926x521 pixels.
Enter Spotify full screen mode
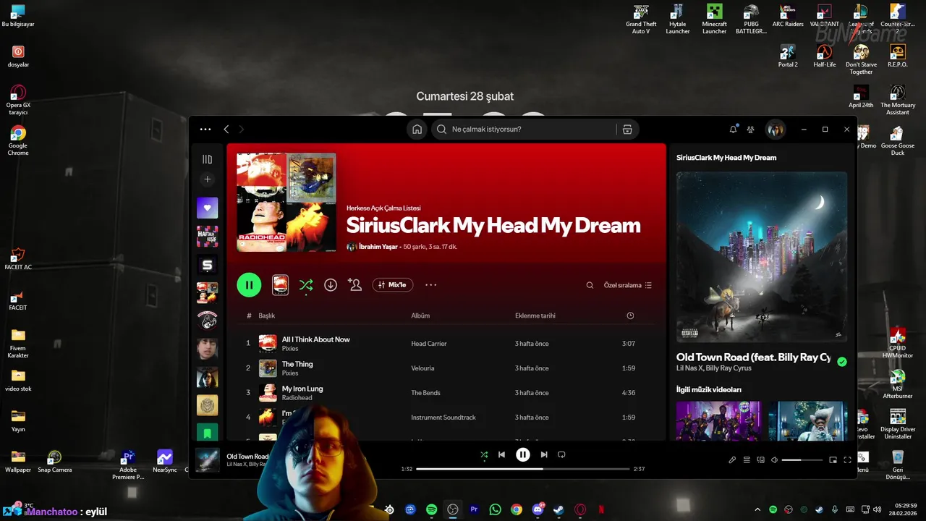tap(847, 460)
